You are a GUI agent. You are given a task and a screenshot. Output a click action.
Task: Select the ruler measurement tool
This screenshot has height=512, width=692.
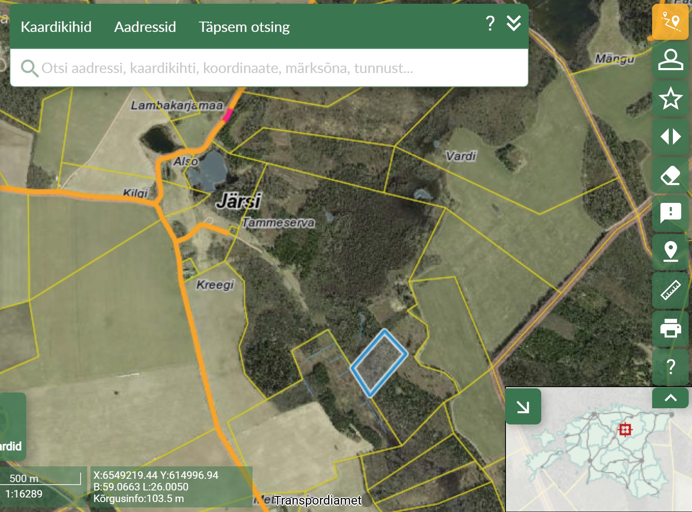pyautogui.click(x=670, y=290)
